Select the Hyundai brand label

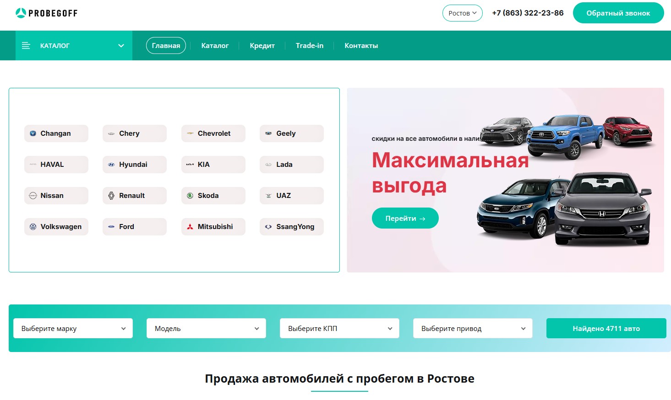point(133,165)
